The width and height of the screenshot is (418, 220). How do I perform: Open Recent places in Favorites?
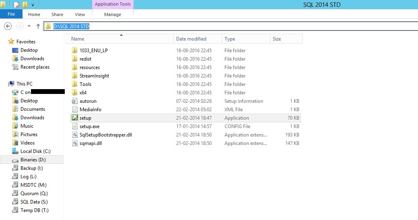pos(35,67)
